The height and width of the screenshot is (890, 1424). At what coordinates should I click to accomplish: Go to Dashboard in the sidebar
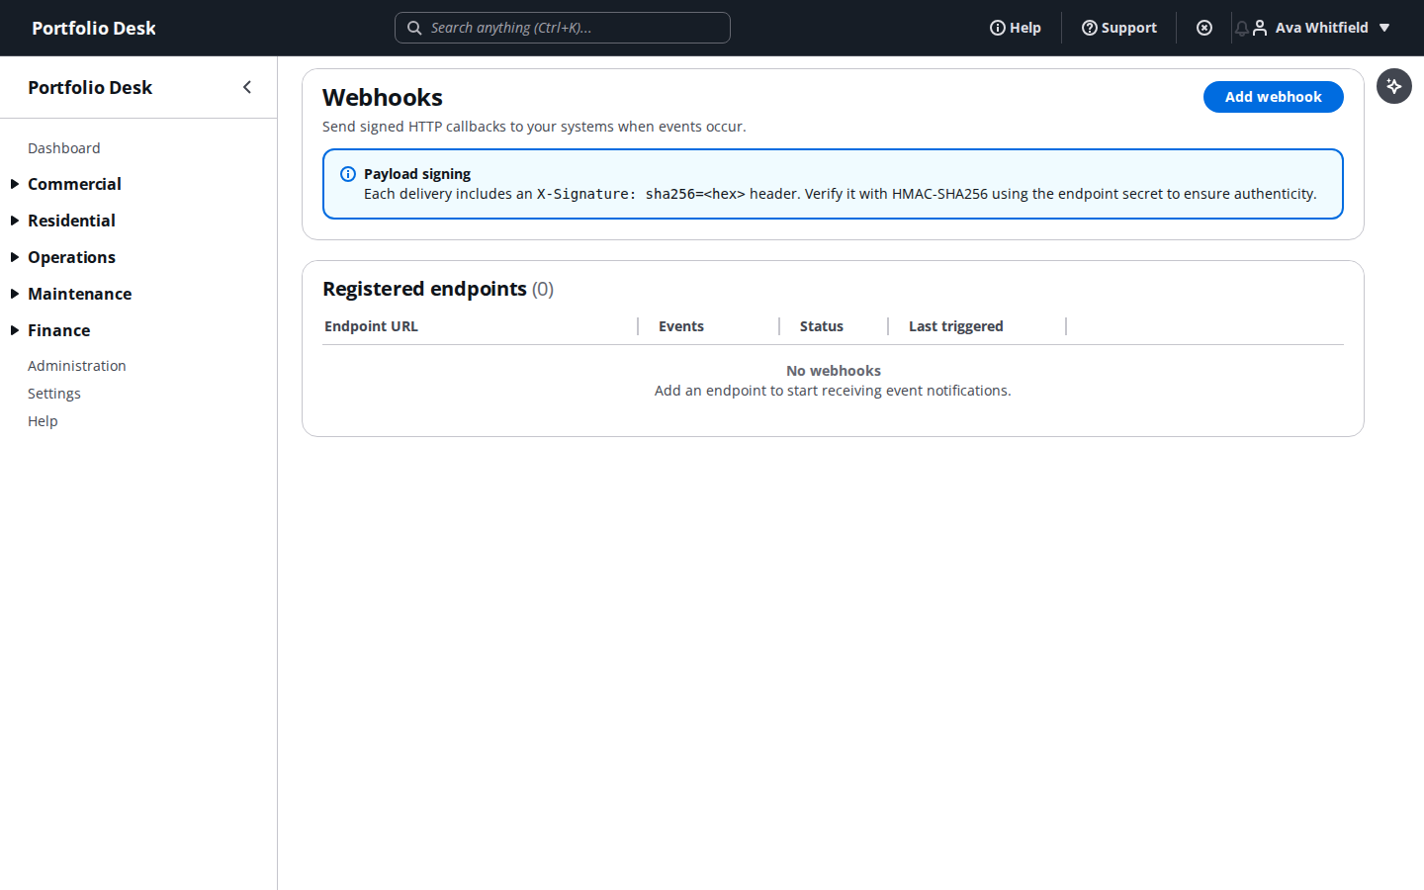[64, 148]
